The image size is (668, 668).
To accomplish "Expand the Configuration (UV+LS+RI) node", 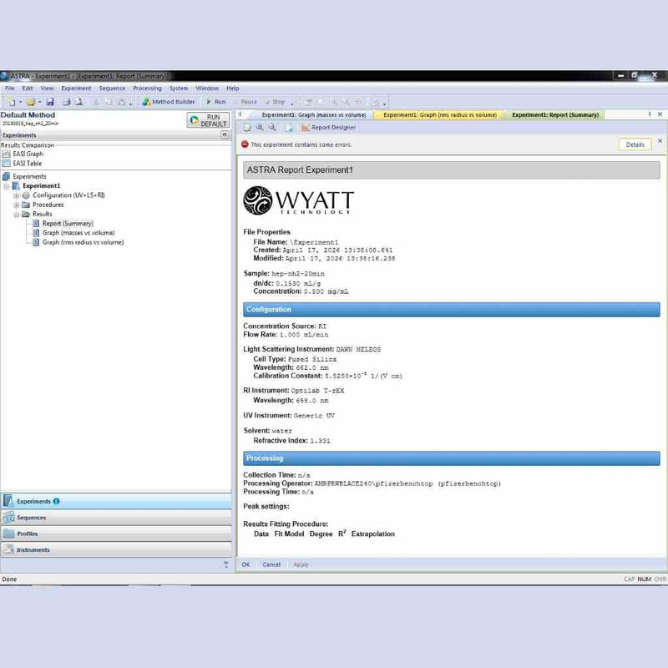I will coord(16,195).
